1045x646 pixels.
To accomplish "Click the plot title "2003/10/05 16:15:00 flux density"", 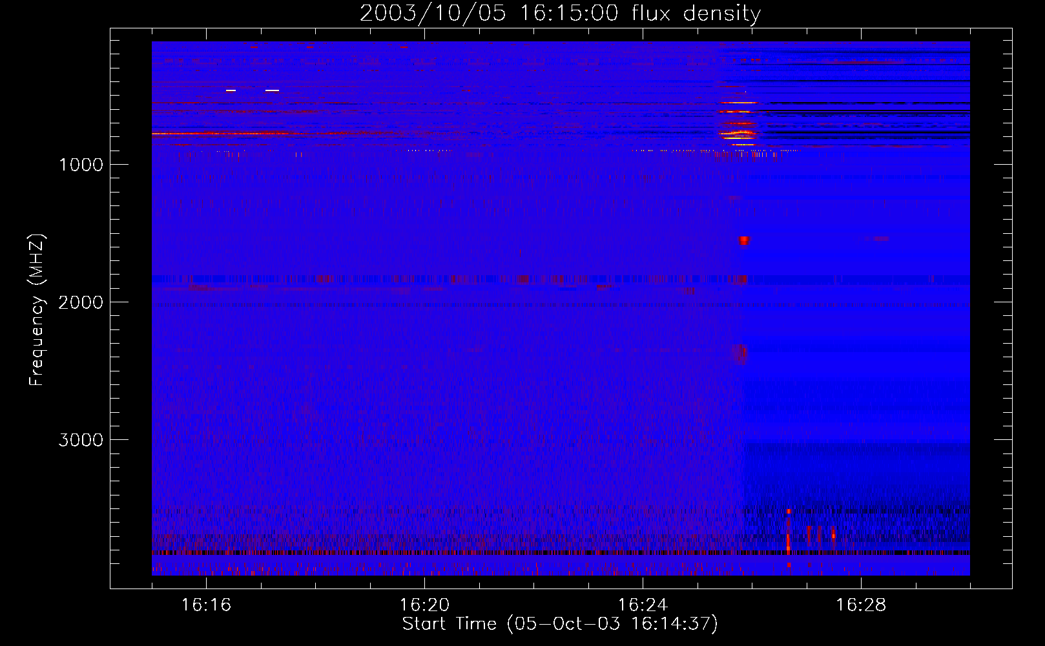I will click(x=560, y=13).
